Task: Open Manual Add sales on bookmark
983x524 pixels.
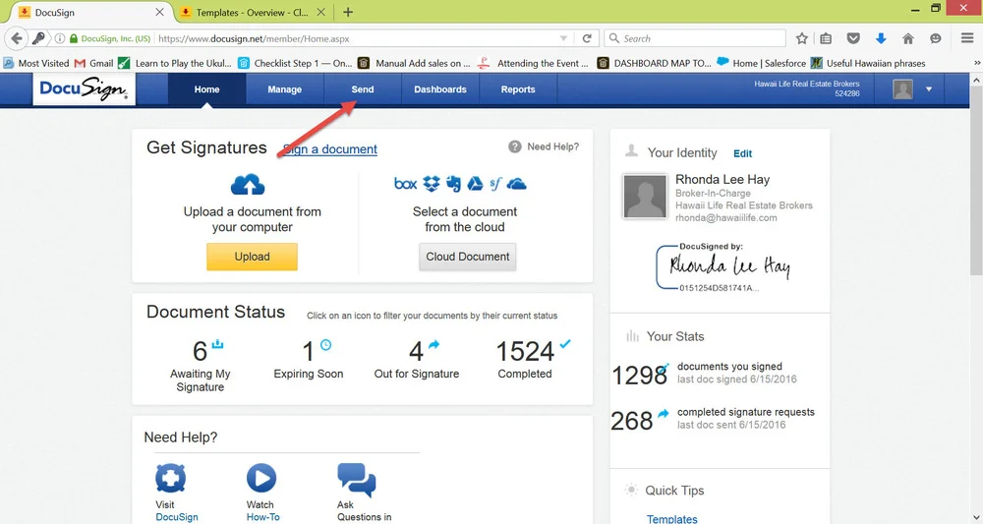Action: pos(414,63)
